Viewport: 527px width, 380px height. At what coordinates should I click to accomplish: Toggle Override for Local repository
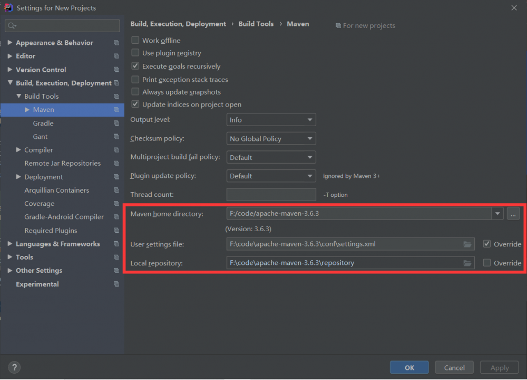(487, 263)
